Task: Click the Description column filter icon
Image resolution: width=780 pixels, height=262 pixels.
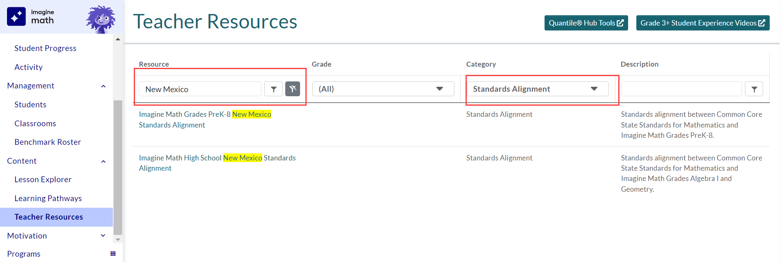Action: click(x=754, y=89)
